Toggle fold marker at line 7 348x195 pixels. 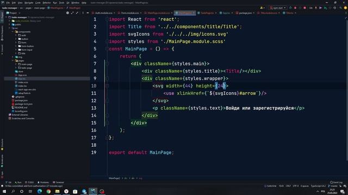[x=107, y=64]
